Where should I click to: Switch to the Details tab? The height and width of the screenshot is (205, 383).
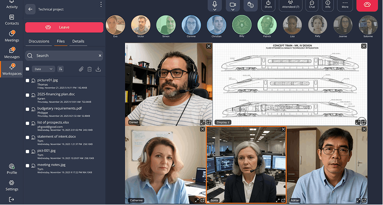[x=78, y=41]
